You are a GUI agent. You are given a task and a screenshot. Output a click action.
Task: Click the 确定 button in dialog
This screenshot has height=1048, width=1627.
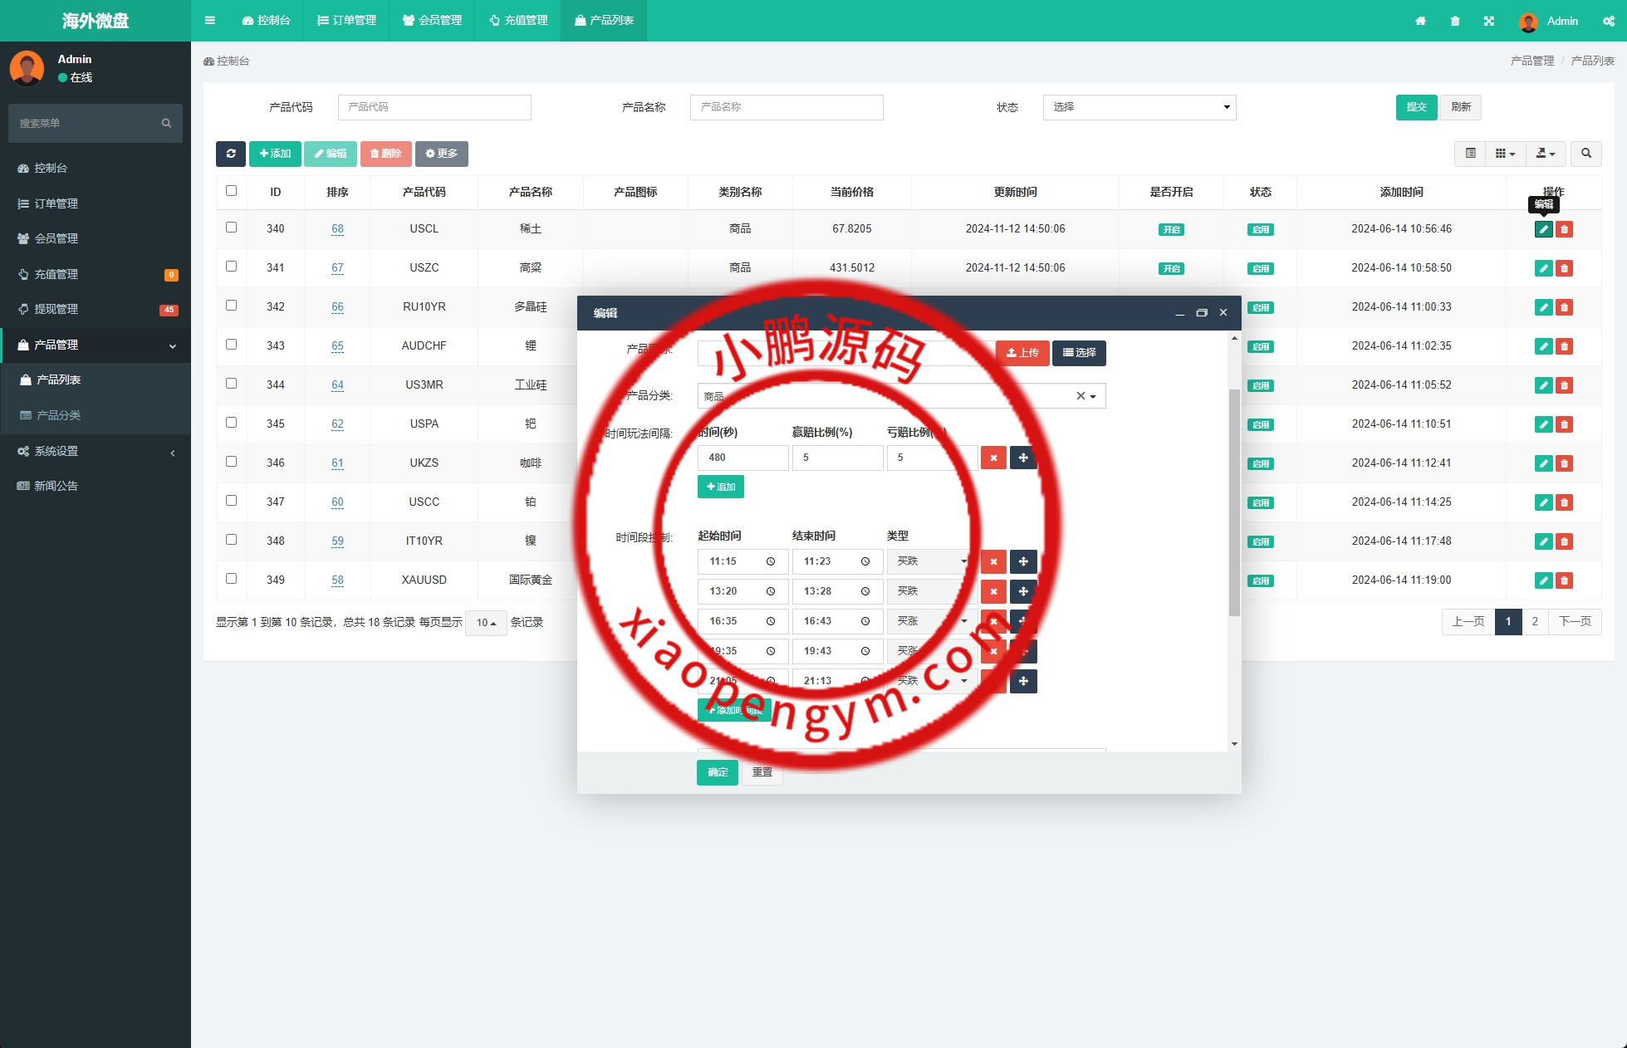coord(717,772)
